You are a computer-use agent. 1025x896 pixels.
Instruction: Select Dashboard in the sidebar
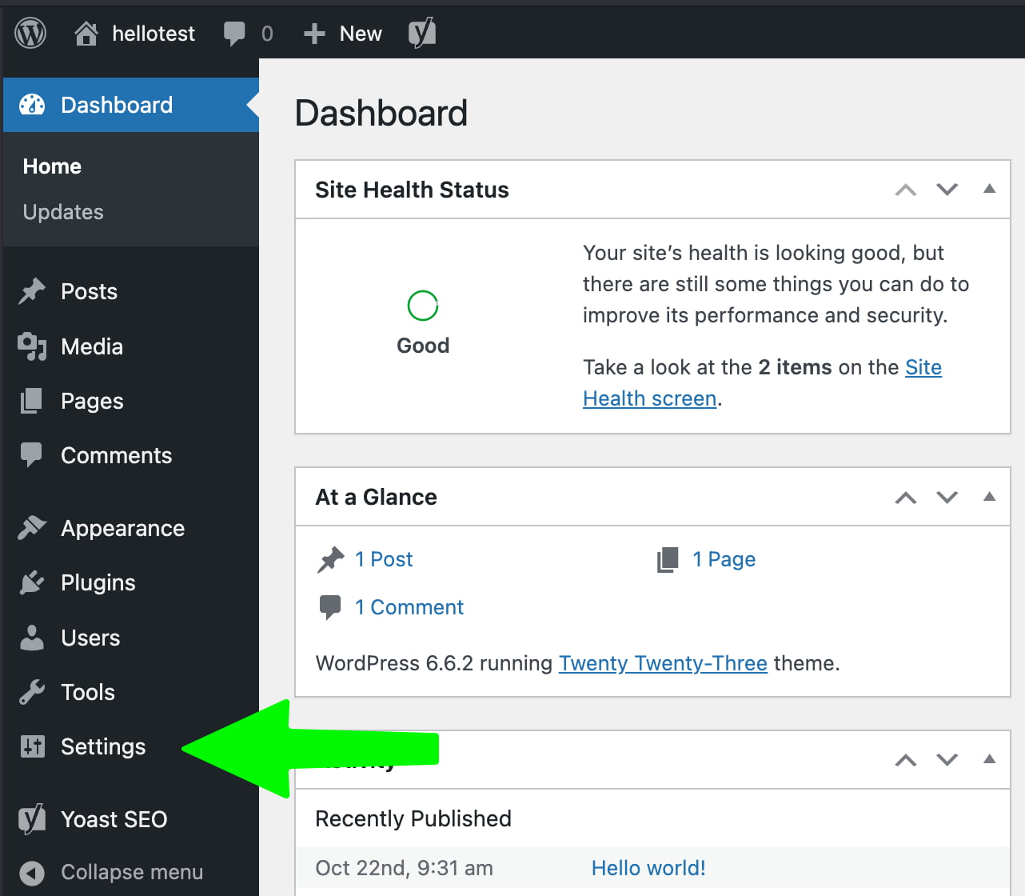pos(117,105)
